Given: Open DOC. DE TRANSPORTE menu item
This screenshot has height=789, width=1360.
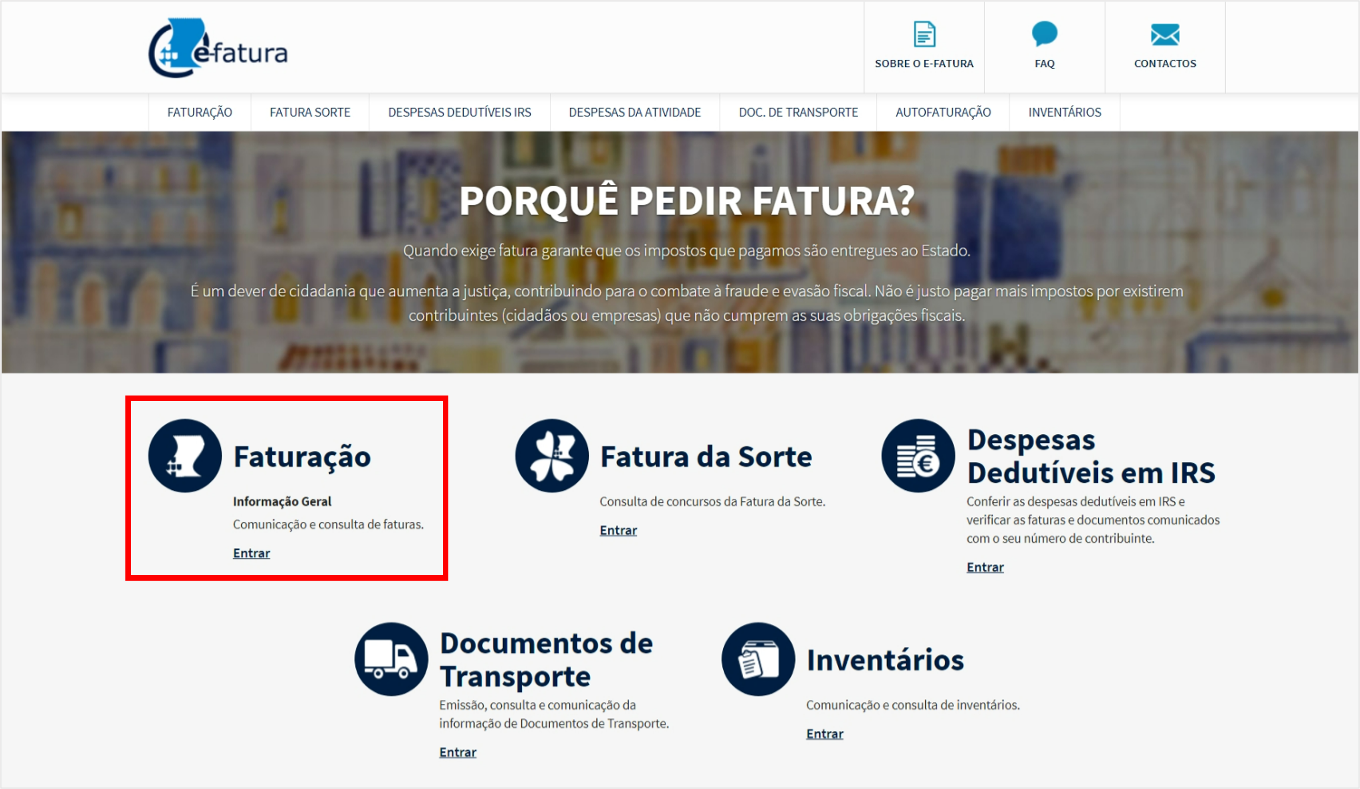Looking at the screenshot, I should [x=798, y=112].
